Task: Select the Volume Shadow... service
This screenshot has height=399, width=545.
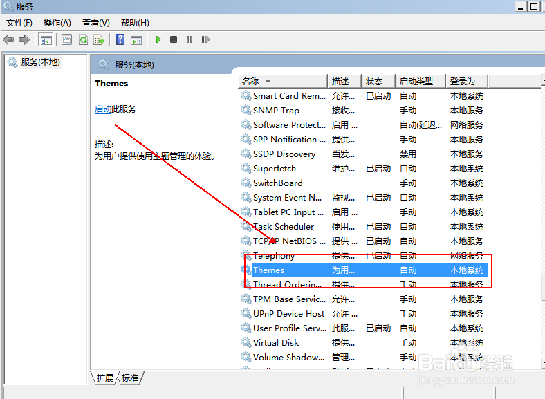Action: [364, 358]
